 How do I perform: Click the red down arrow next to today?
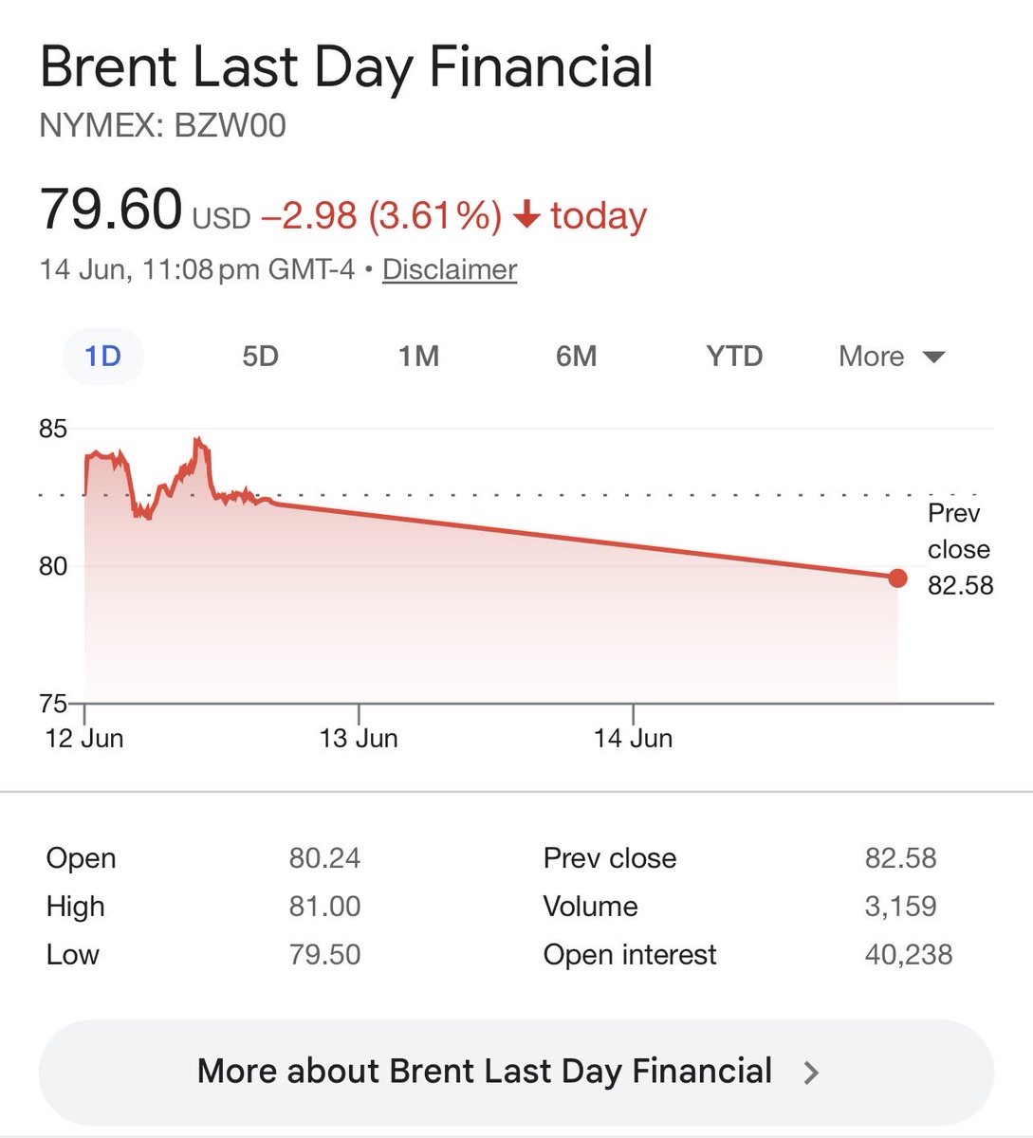point(526,215)
